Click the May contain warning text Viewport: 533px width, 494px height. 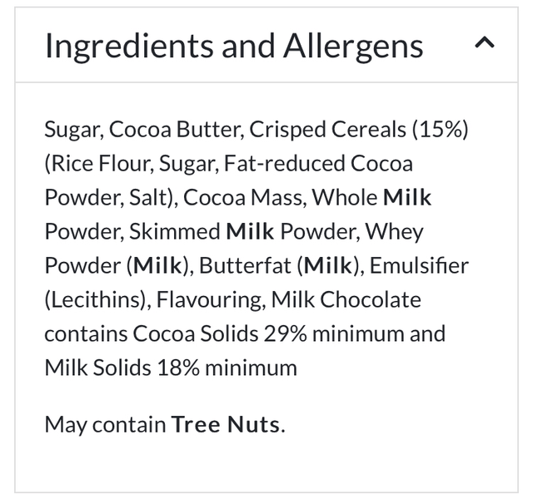pos(105,424)
